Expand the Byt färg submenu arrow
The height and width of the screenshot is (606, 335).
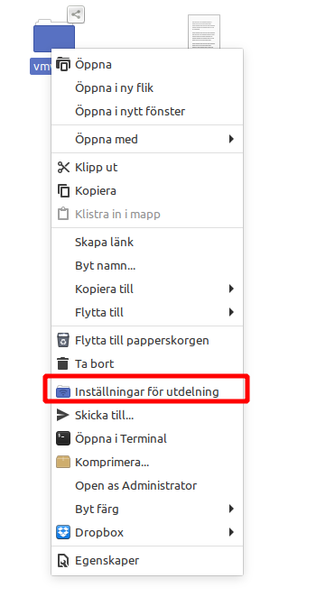231,509
